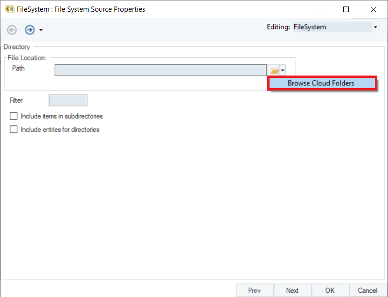388x297 pixels.
Task: Close the File System Source Properties window
Action: click(x=374, y=9)
